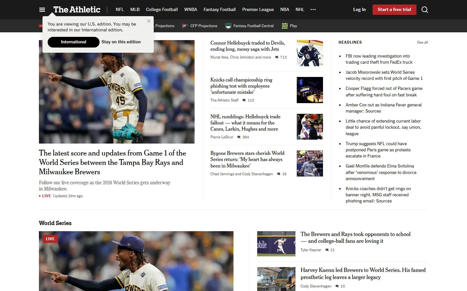Open the WNBA section

pos(191,10)
